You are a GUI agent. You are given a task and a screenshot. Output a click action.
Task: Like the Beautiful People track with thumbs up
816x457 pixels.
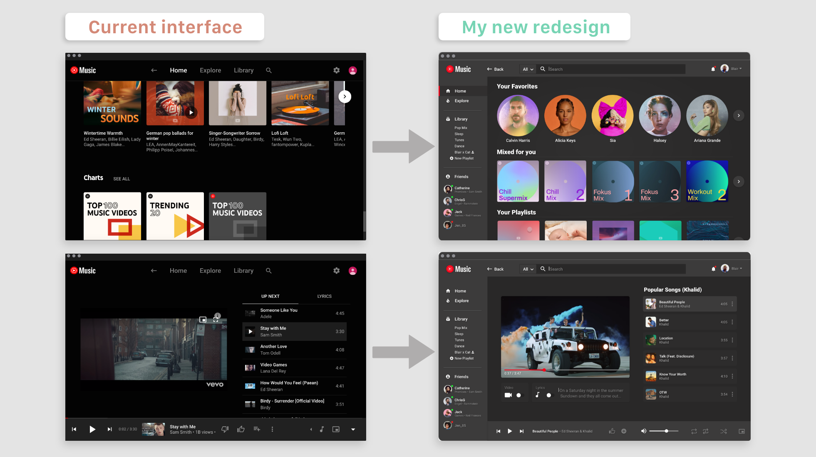612,431
